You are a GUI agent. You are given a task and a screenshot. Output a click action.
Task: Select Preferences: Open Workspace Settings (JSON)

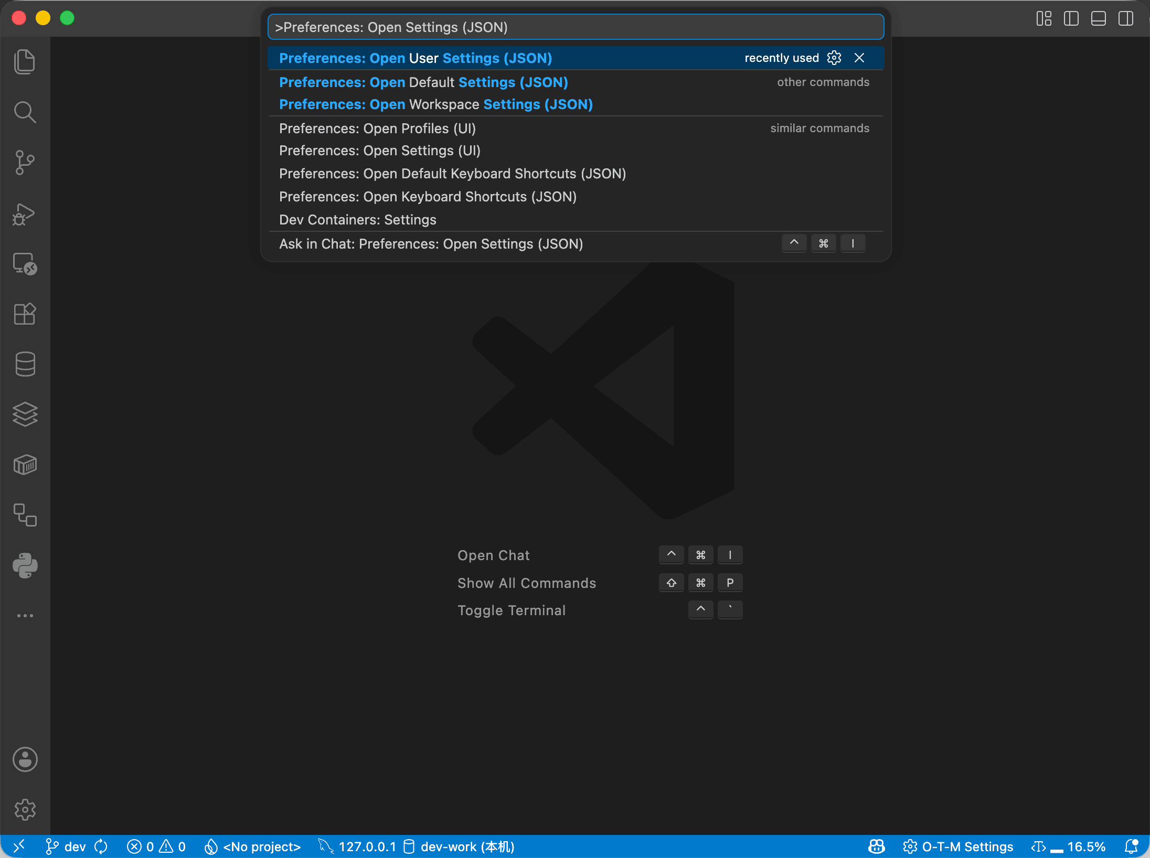[576, 104]
